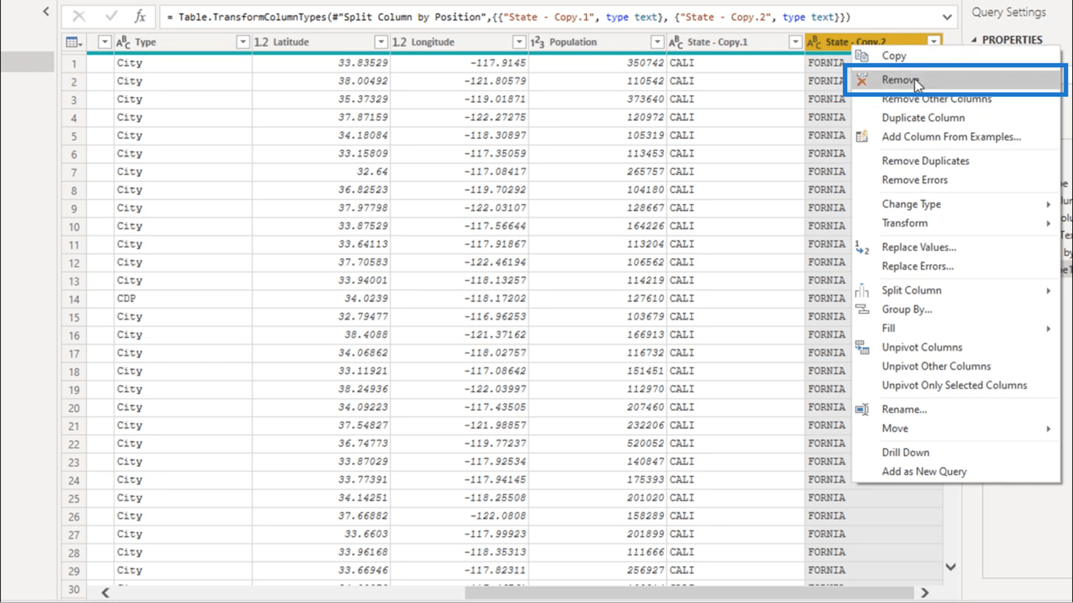The width and height of the screenshot is (1073, 603).
Task: Click the fx function icon
Action: point(139,16)
